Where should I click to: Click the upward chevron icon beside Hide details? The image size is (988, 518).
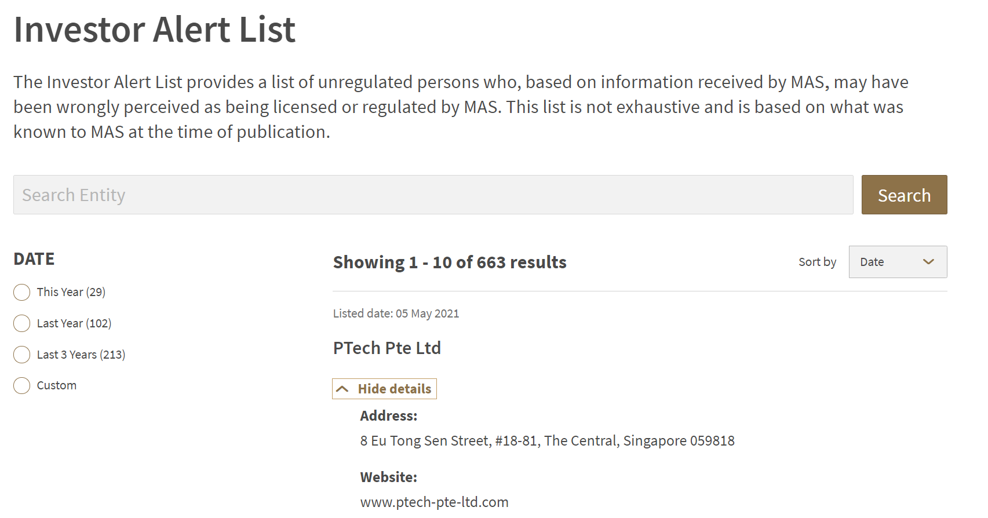pos(344,388)
